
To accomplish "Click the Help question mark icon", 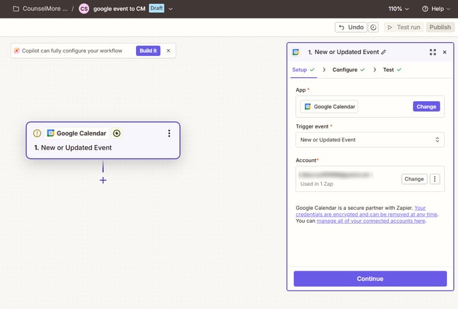I will [425, 9].
